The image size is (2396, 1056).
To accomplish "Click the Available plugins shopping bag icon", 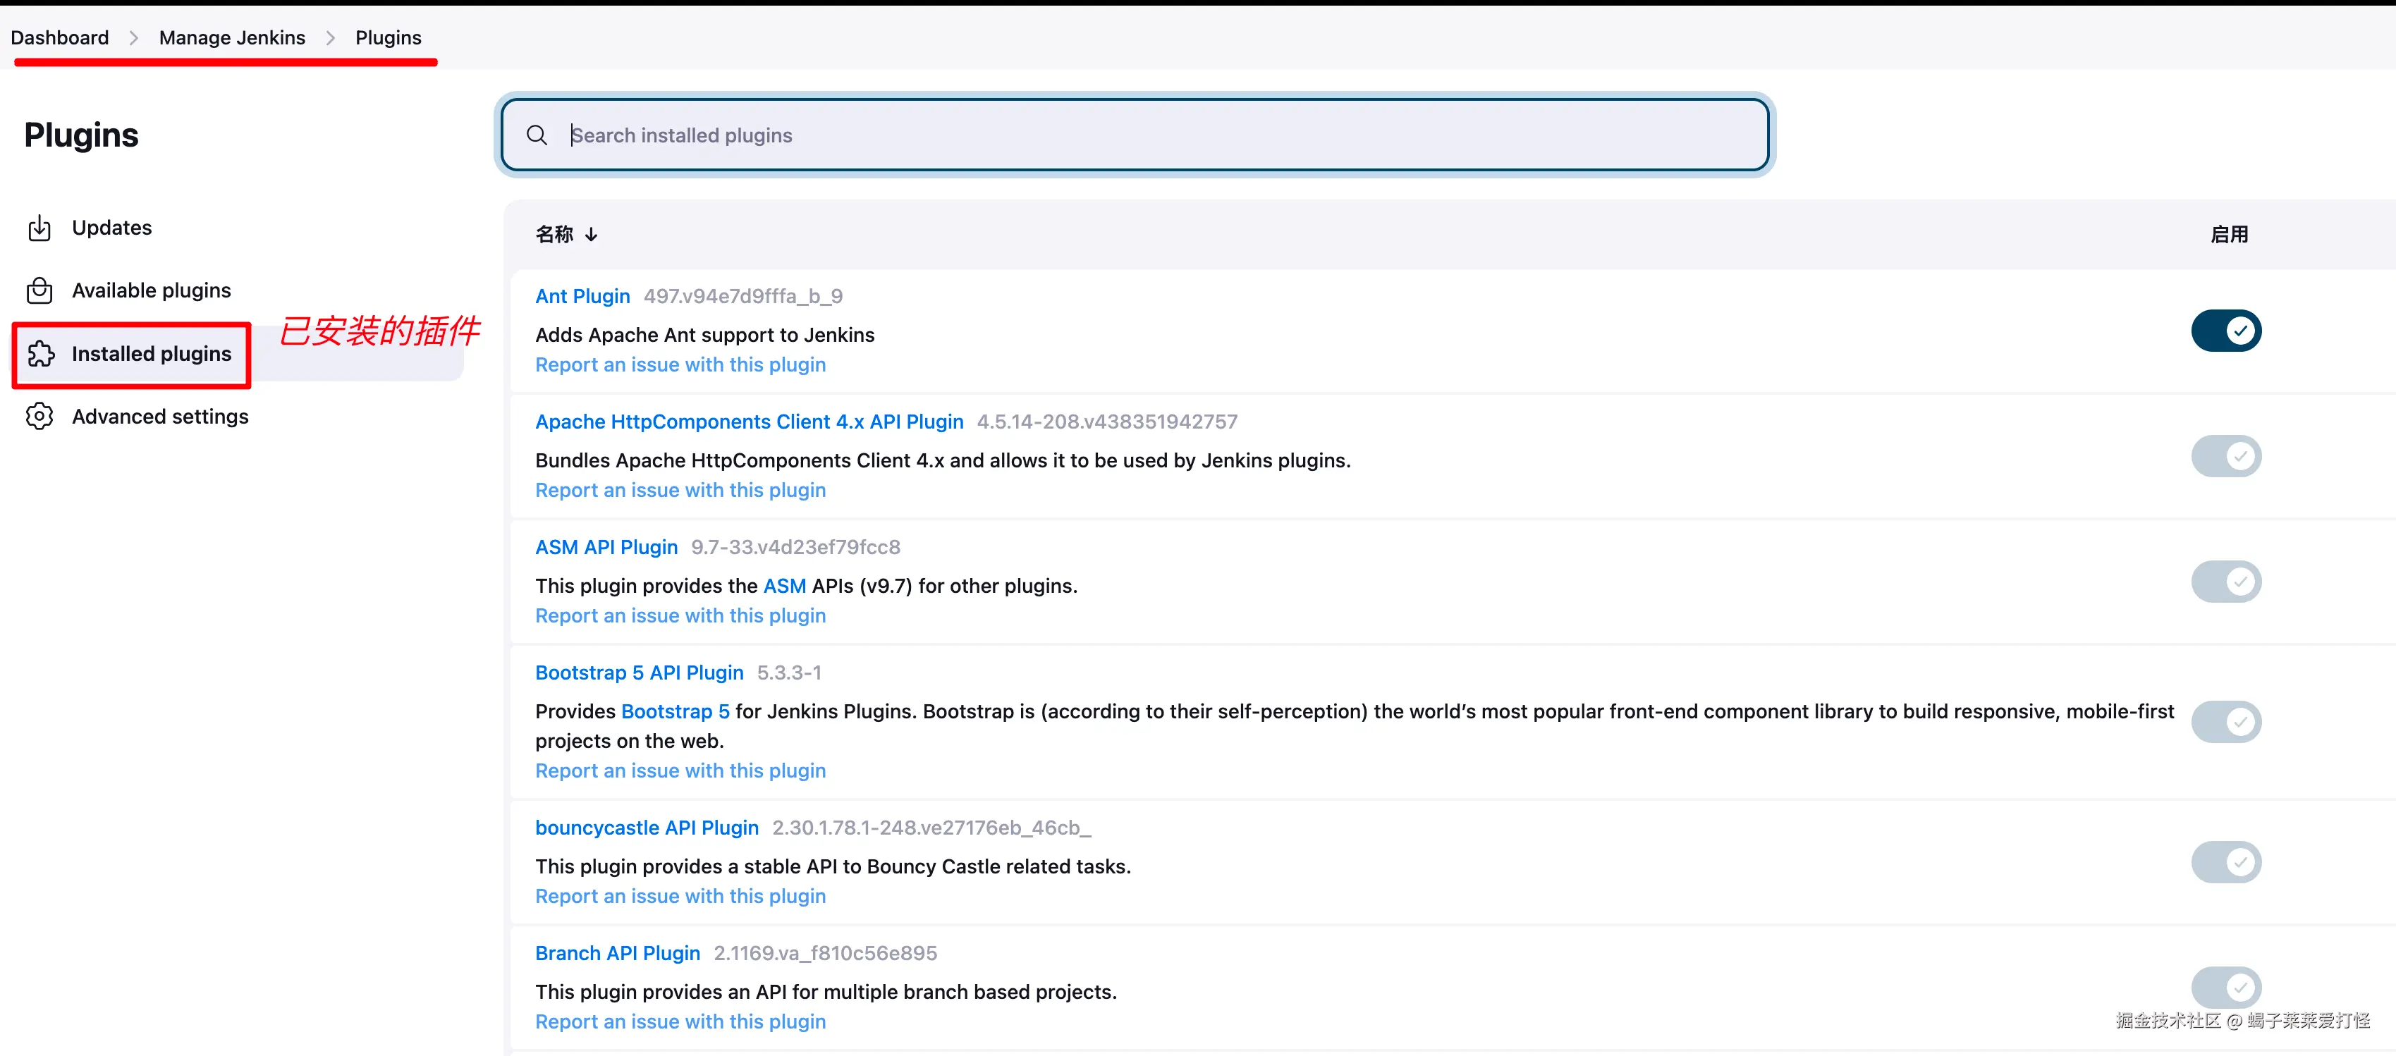I will tap(39, 291).
